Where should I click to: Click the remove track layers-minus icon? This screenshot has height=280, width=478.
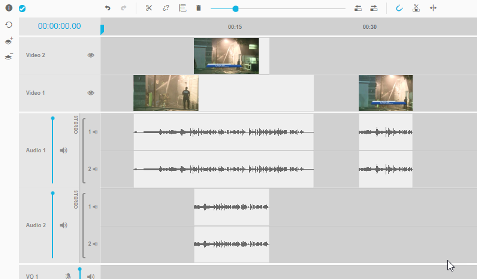9,57
